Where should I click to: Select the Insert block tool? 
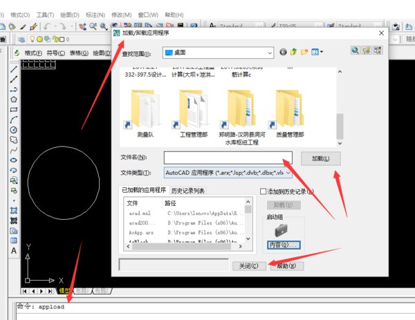tap(14, 180)
